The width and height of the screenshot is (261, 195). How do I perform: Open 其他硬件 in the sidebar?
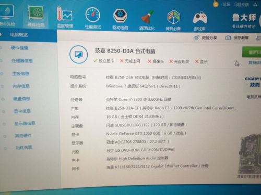tap(23, 135)
